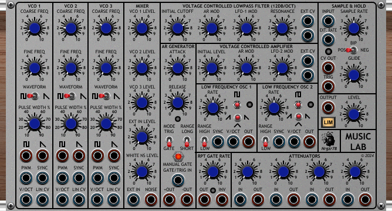Select LFO 2 square waveform button
392x211 pixels.
(x=298, y=104)
